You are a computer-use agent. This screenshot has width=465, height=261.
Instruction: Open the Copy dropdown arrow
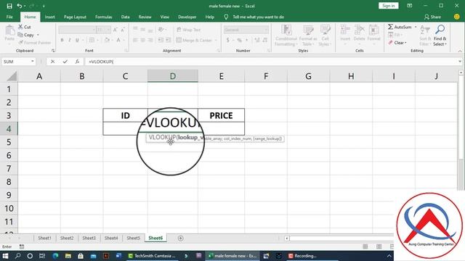coord(38,35)
